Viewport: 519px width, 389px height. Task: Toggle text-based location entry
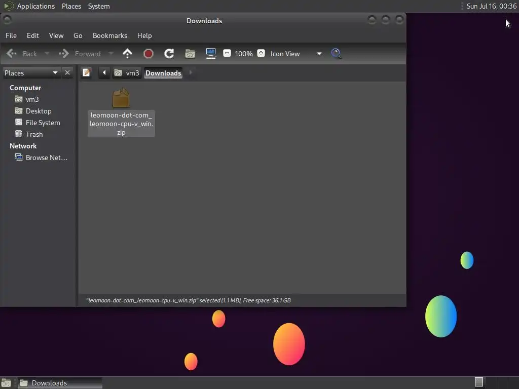86,72
